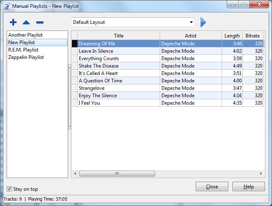
Task: Click Playing Time: 37:05 in status bar
Action: pyautogui.click(x=47, y=199)
